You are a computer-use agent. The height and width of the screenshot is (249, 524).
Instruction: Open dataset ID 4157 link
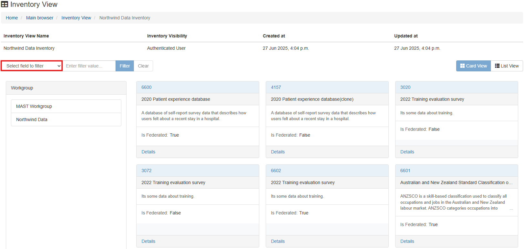coord(276,87)
